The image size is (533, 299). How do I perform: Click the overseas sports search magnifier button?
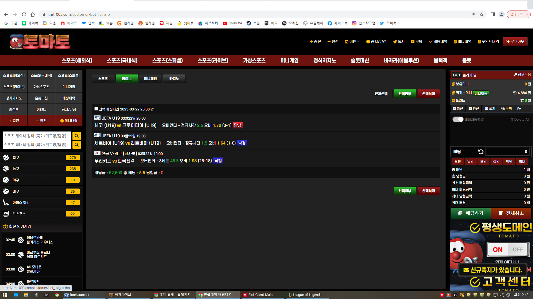pyautogui.click(x=77, y=136)
